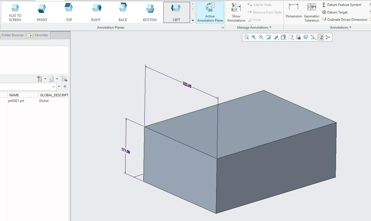Click the Active Annotation Plane button
Image resolution: width=371 pixels, height=221 pixels.
point(210,13)
